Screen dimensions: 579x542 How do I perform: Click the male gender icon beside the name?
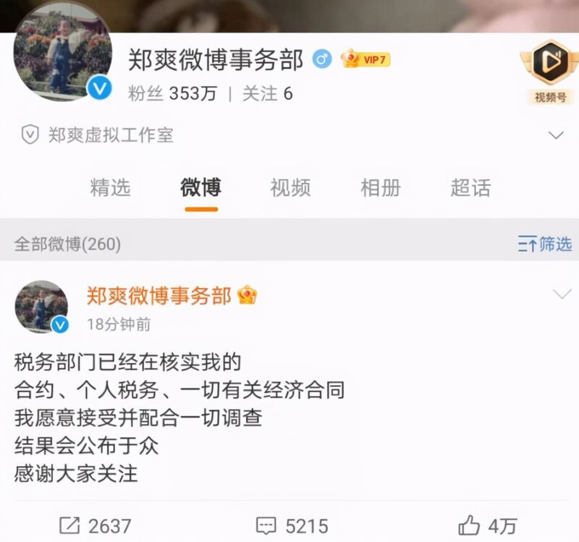click(x=321, y=59)
